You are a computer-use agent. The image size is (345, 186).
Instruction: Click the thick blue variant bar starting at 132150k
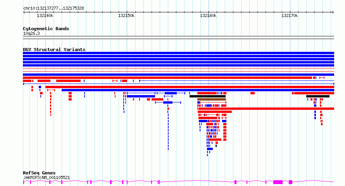coord(141,96)
